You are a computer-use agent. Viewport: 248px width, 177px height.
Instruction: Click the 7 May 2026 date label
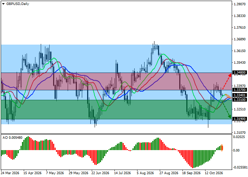coord(55,173)
